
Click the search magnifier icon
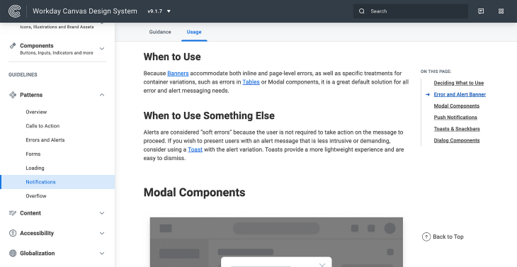click(x=362, y=11)
